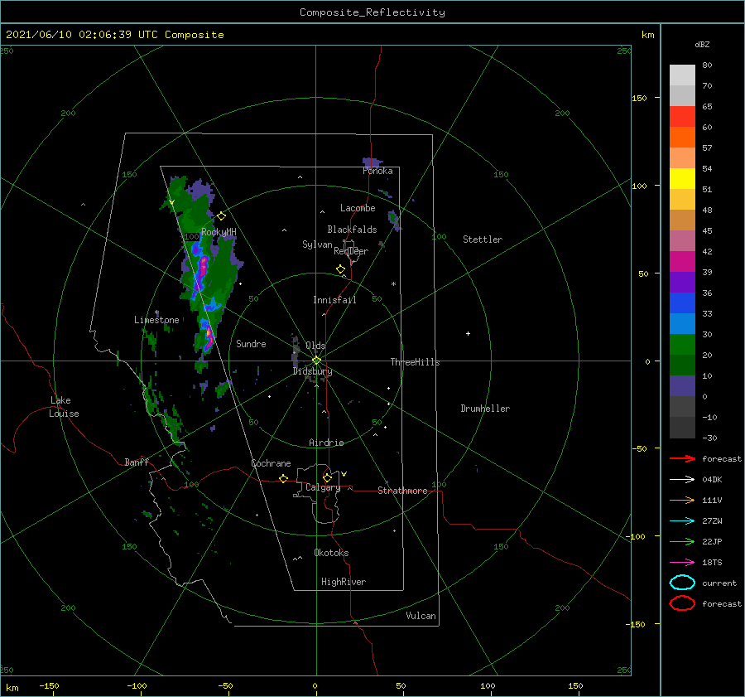Click the Cochrane city label
The height and width of the screenshot is (697, 745).
coord(271,463)
